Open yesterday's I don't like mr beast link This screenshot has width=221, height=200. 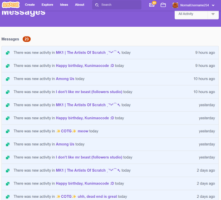click(89, 157)
